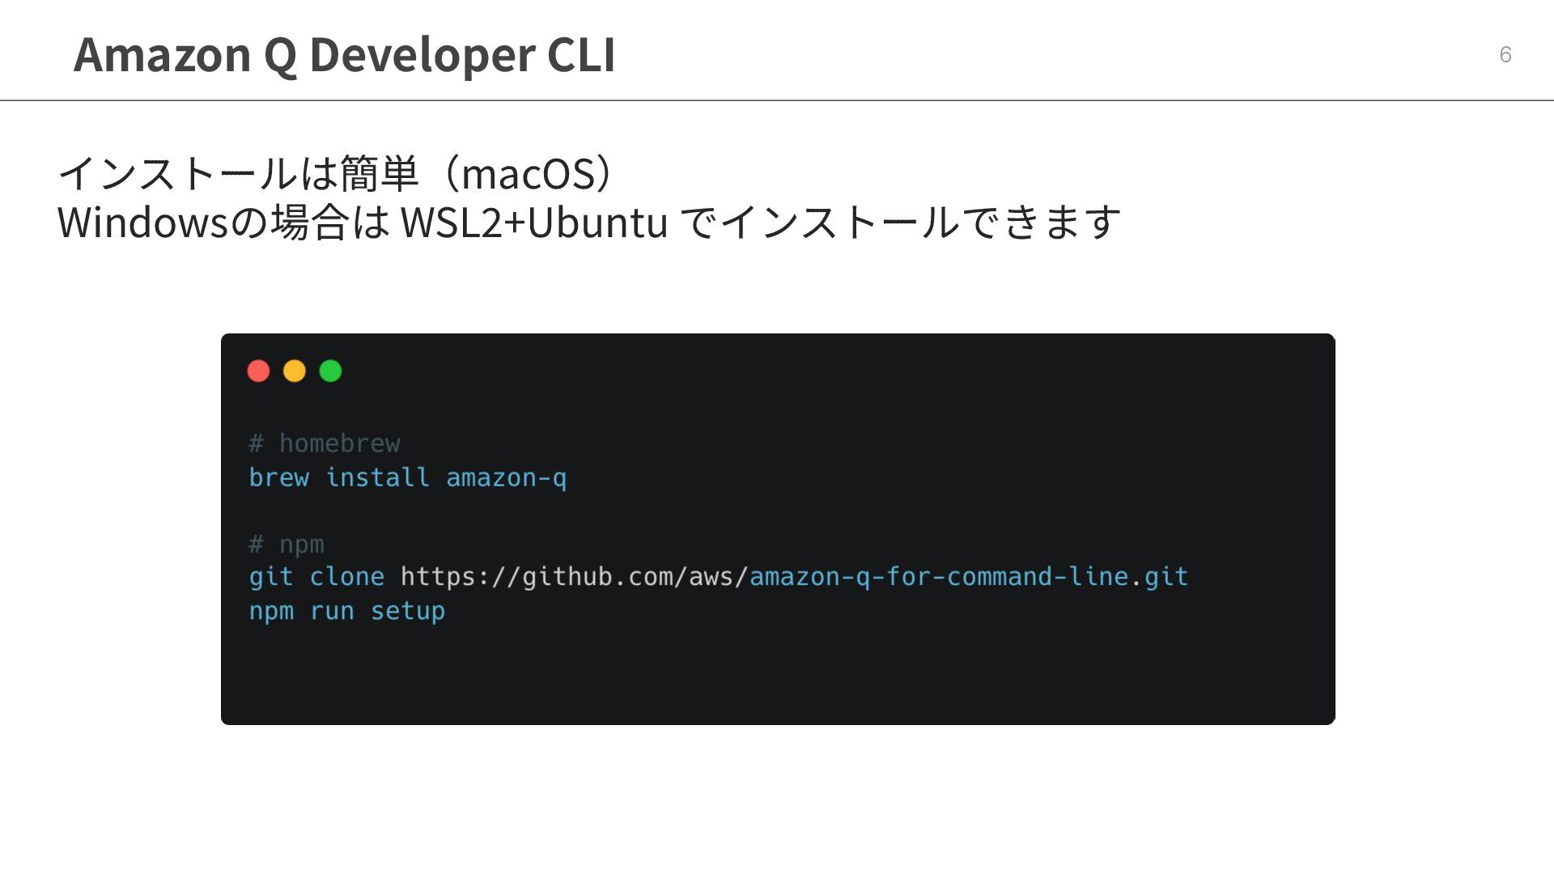Image resolution: width=1554 pixels, height=874 pixels.
Task: Click the 'brew install amazon-q' command
Action: tap(408, 478)
